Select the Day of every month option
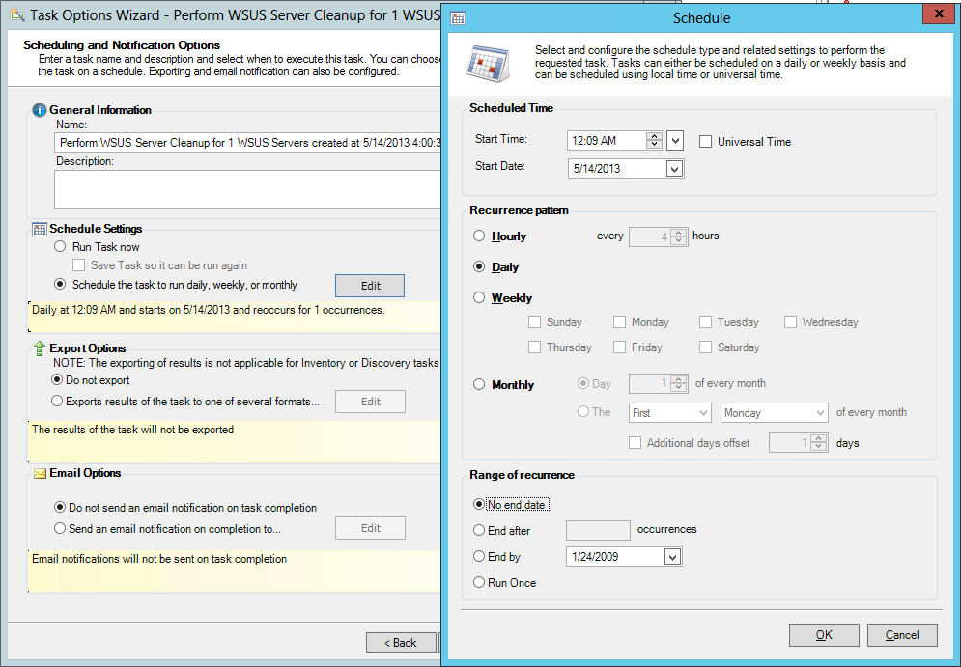Viewport: 961px width, 667px height. (583, 384)
